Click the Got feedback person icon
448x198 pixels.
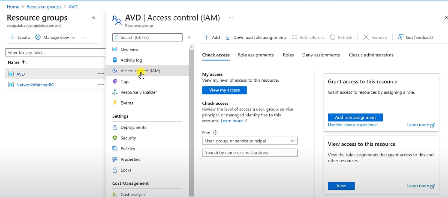pos(400,37)
